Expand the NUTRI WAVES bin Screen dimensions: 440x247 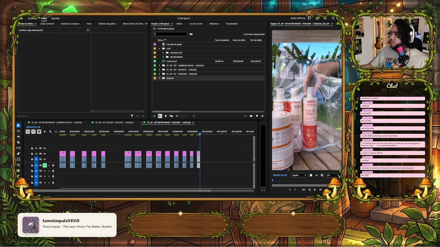click(163, 57)
